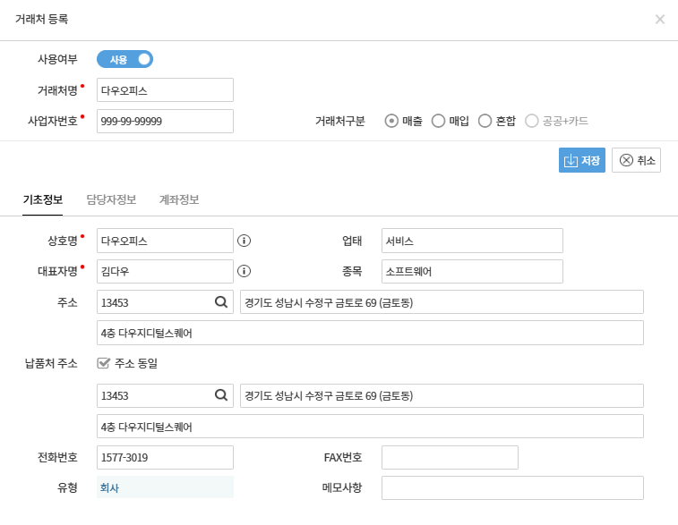
Task: Switch to the 담당자정보 tab
Action: (111, 199)
